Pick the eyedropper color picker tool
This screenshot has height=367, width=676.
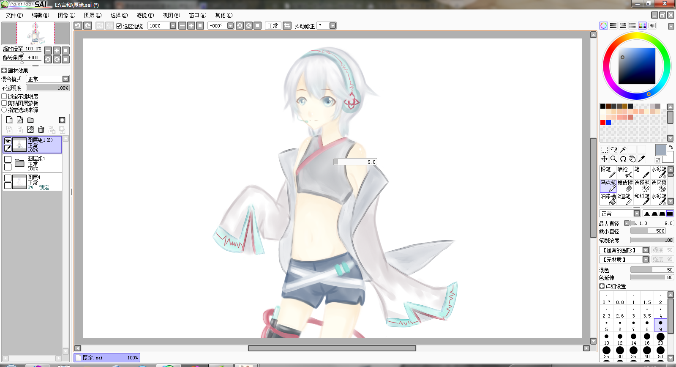click(642, 159)
